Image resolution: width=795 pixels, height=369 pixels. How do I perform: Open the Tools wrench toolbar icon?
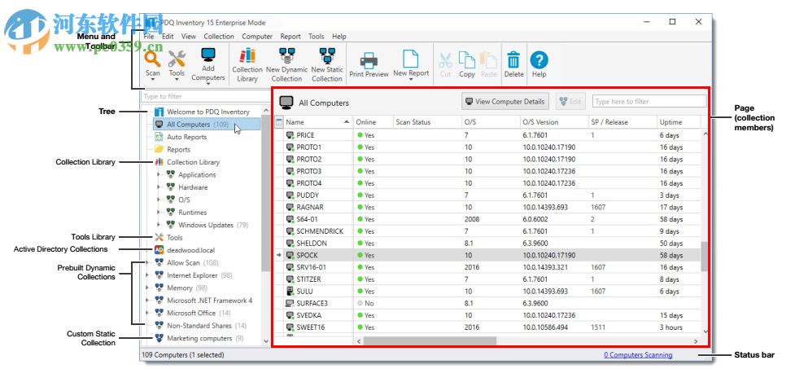click(177, 59)
